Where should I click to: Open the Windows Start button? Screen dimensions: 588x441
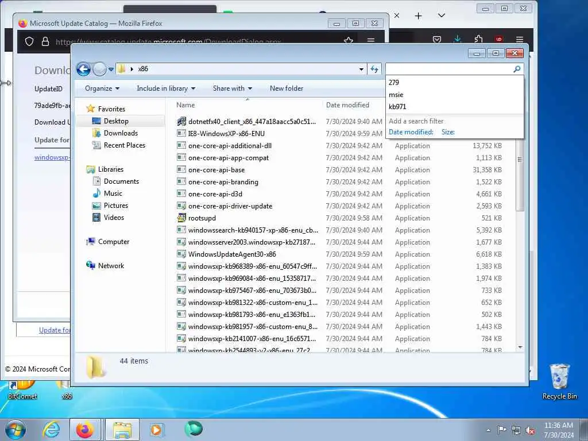click(15, 430)
